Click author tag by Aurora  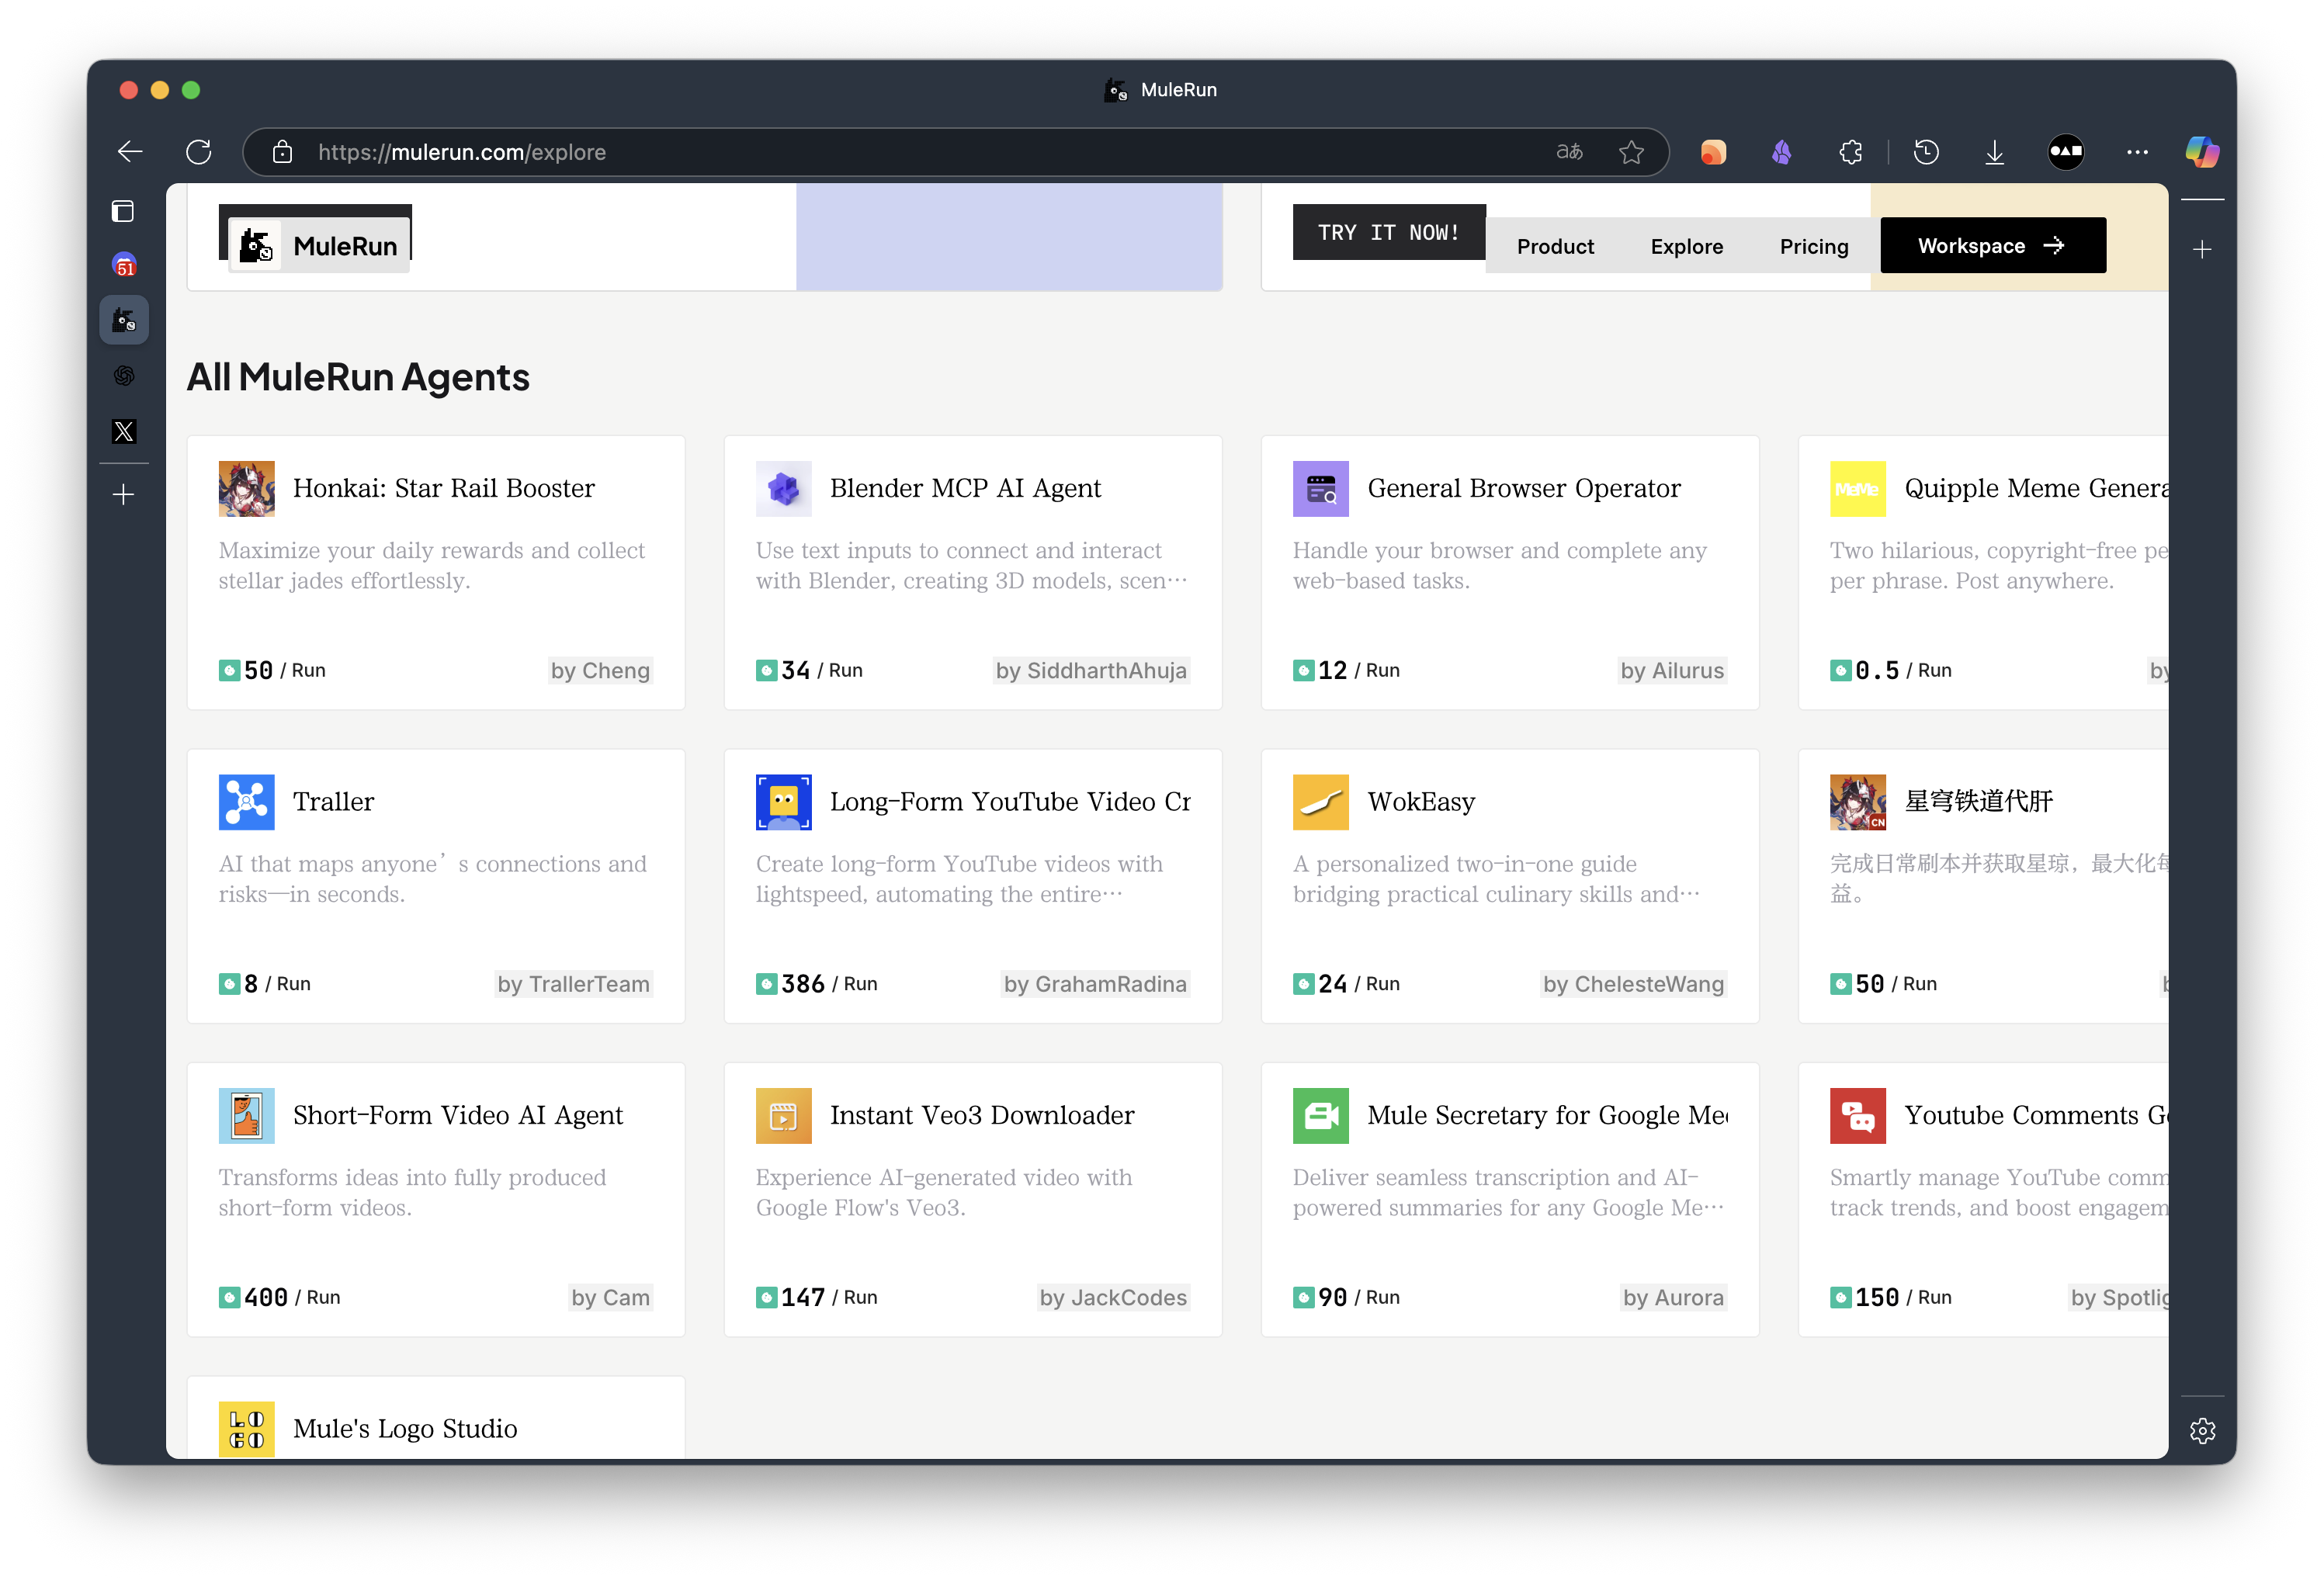point(1673,1298)
